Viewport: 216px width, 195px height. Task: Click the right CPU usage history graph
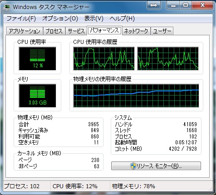[168, 59]
